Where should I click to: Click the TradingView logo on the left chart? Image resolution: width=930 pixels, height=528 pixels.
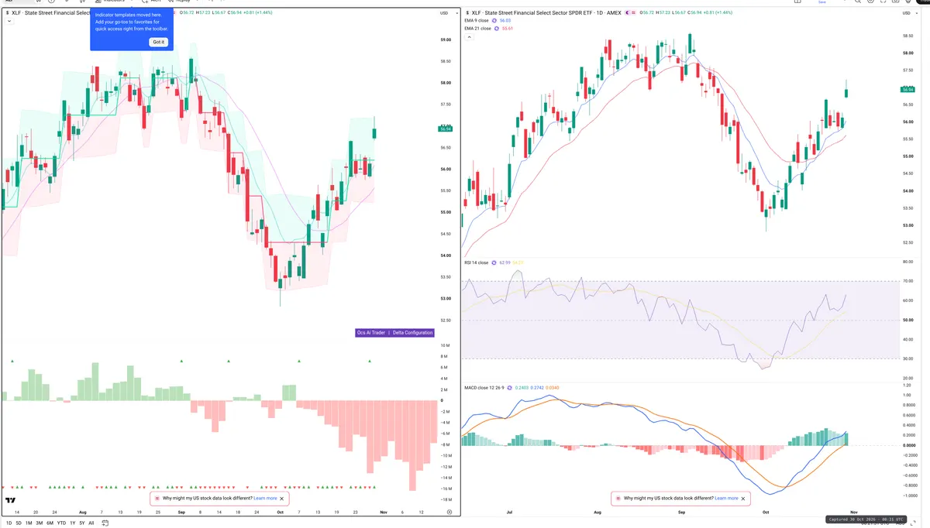click(x=12, y=500)
